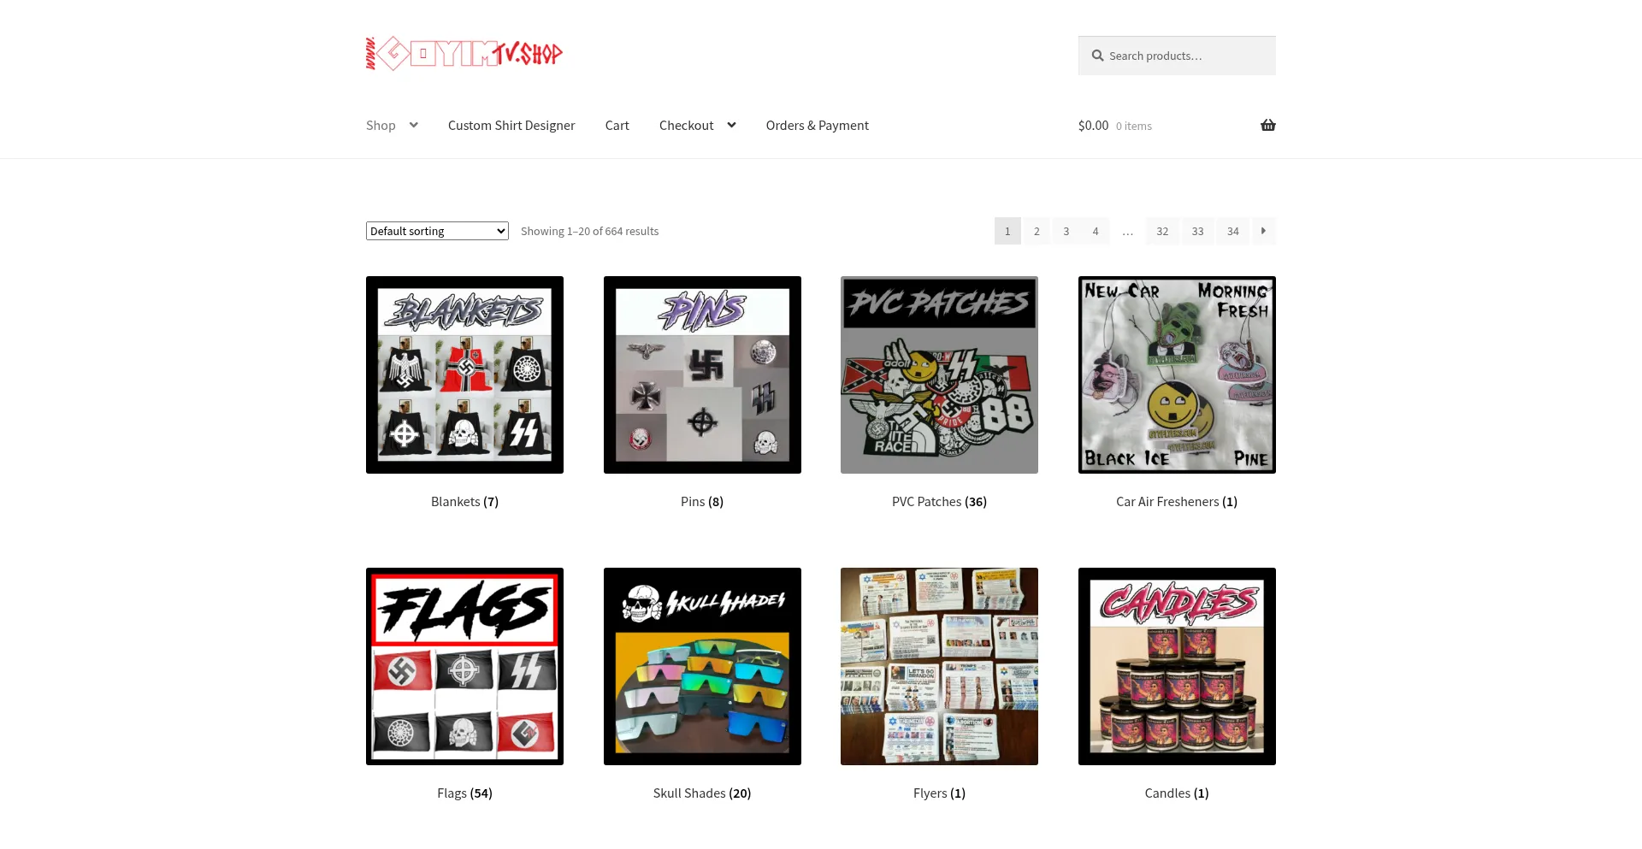Viewport: 1642px width, 849px height.
Task: Go to page 2 of results
Action: (x=1037, y=231)
